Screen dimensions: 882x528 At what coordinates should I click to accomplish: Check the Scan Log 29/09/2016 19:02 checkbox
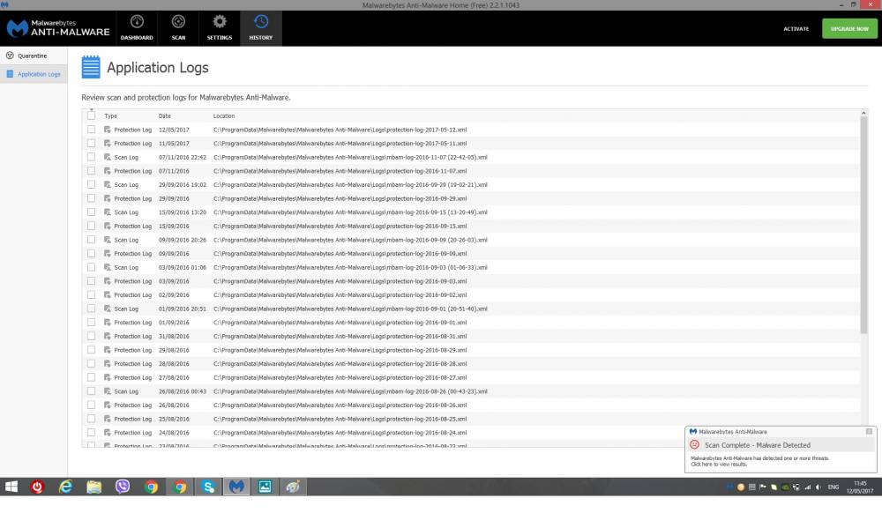point(91,184)
